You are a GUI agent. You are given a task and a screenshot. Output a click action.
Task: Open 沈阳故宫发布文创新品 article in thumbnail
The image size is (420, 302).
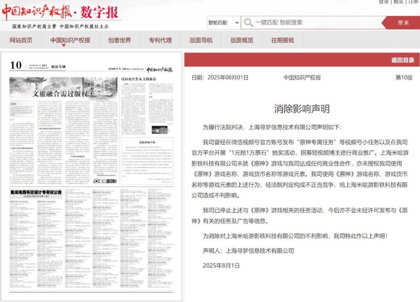(139, 79)
